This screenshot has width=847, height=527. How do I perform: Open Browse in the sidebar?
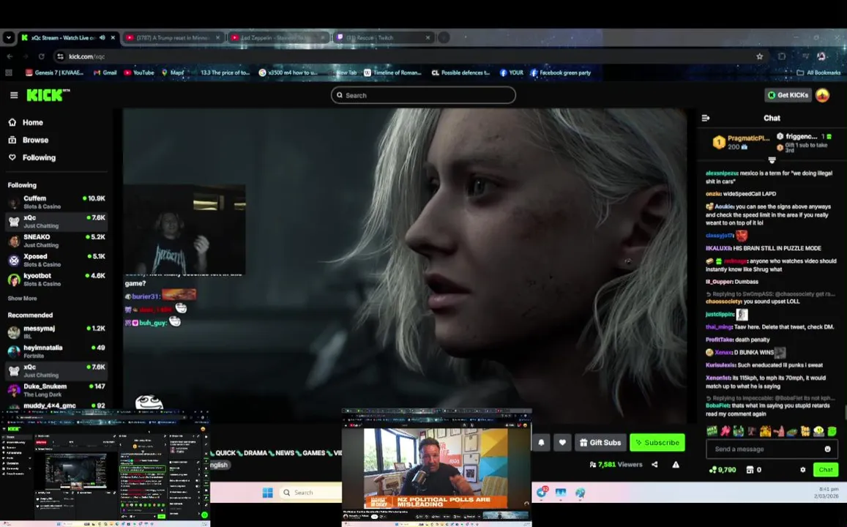(x=29, y=140)
